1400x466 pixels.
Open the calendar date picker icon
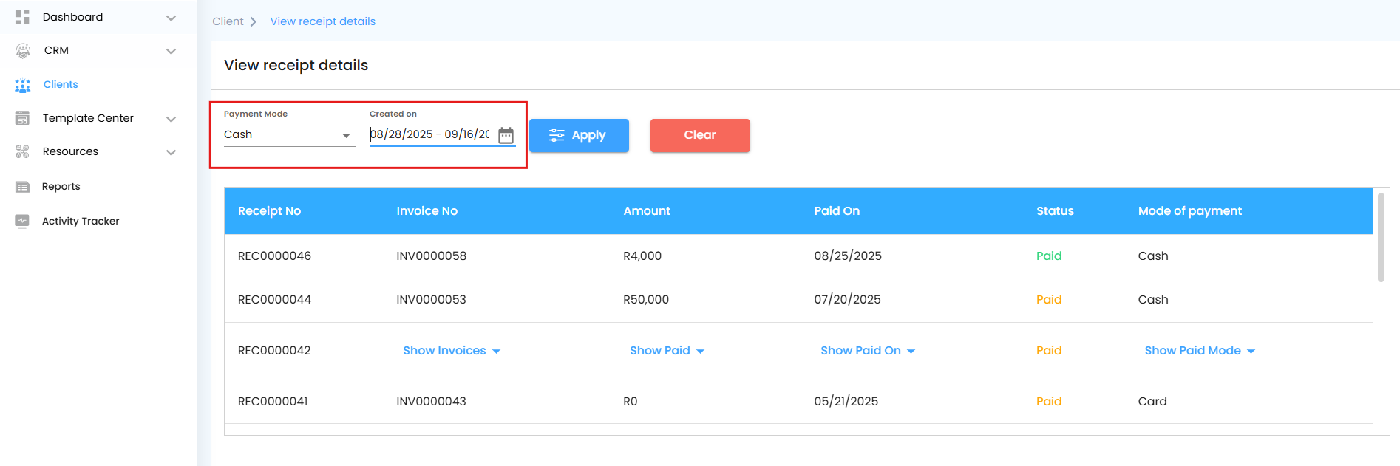click(506, 135)
